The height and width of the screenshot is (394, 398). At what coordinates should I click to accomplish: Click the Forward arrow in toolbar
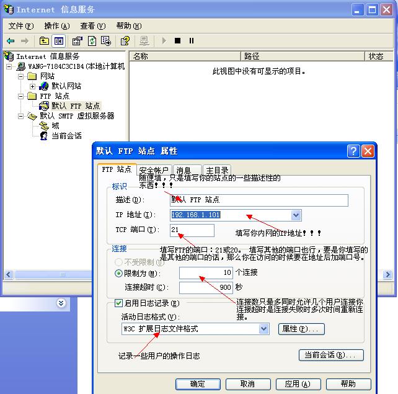click(x=25, y=41)
